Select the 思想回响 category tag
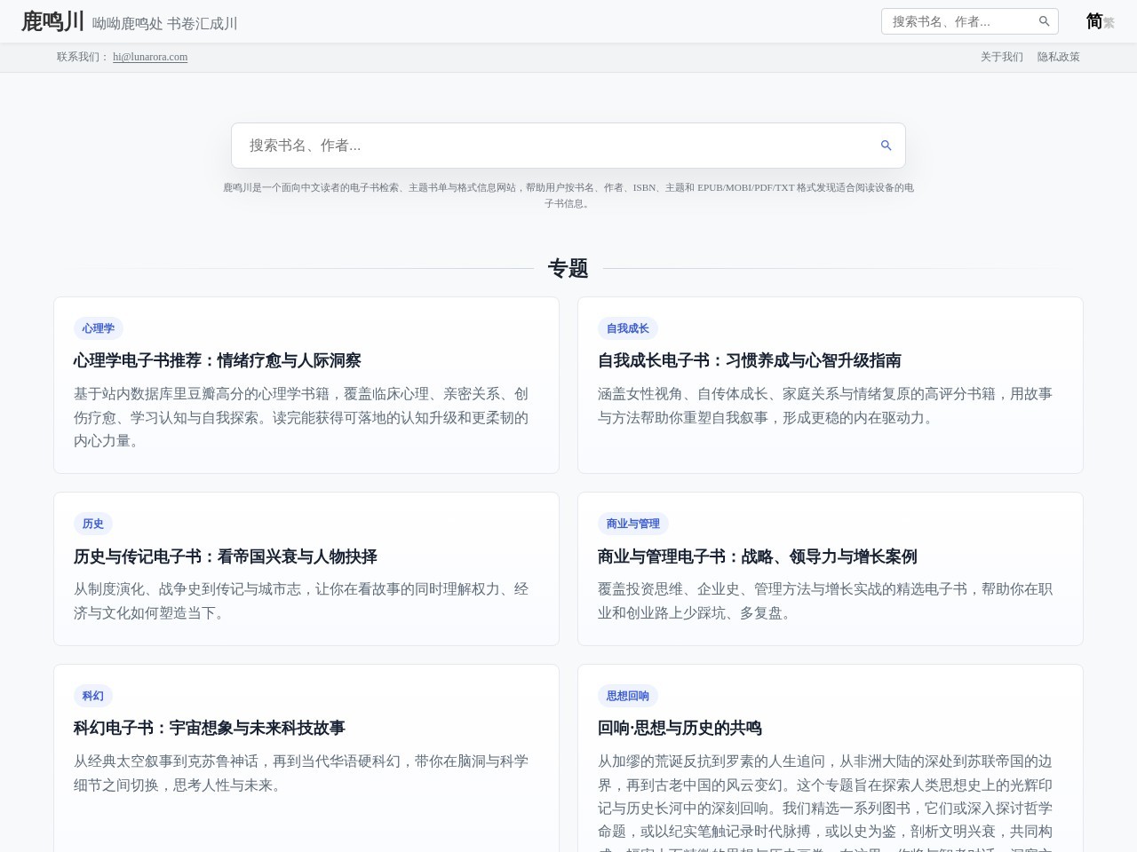Screen dimensions: 1137x852 (x=628, y=696)
